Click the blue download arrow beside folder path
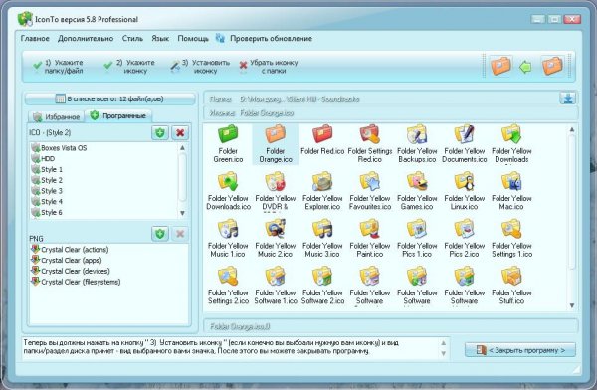This screenshot has height=390, width=597. 568,98
